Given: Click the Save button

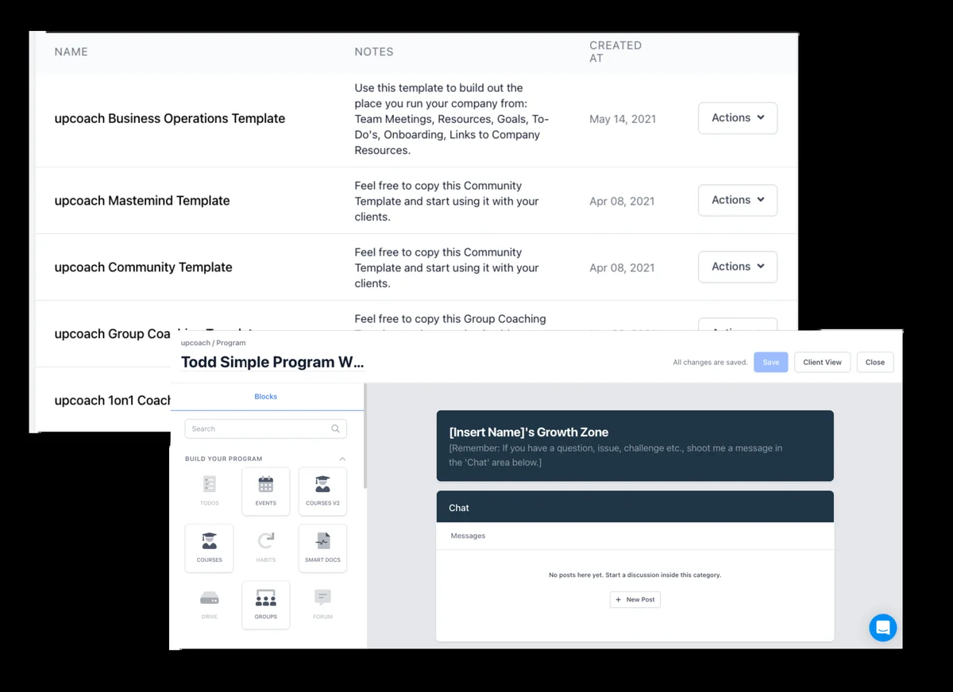Looking at the screenshot, I should [x=771, y=362].
